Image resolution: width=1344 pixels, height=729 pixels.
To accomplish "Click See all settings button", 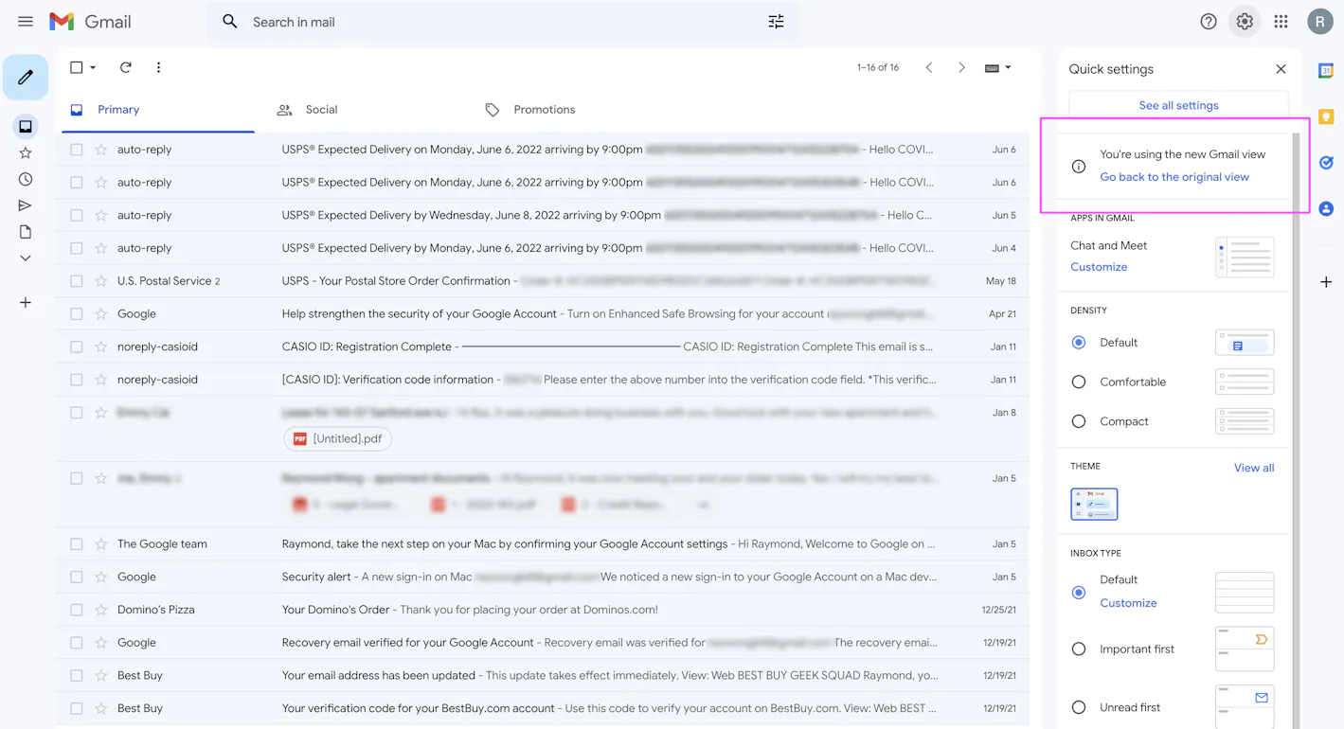I will tap(1178, 105).
